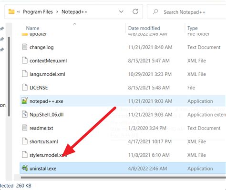Click the shortcuts.xml file icon
This screenshot has width=226, height=190.
click(x=25, y=141)
